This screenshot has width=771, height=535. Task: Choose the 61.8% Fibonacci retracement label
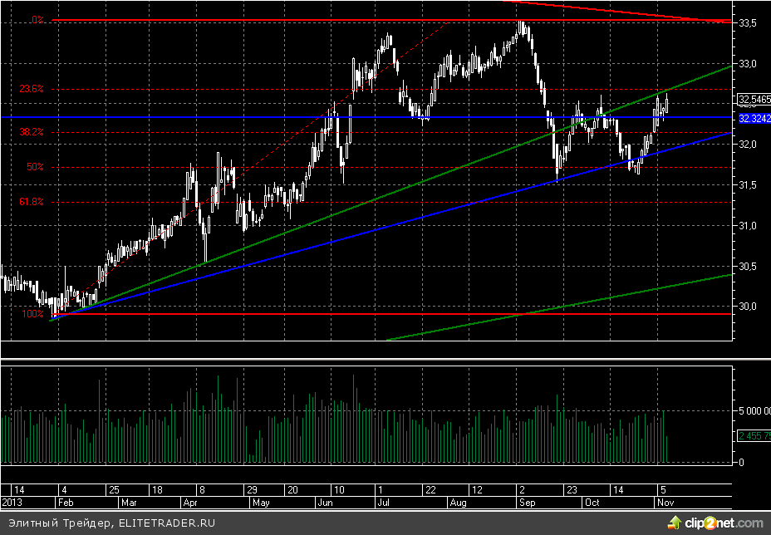point(32,202)
